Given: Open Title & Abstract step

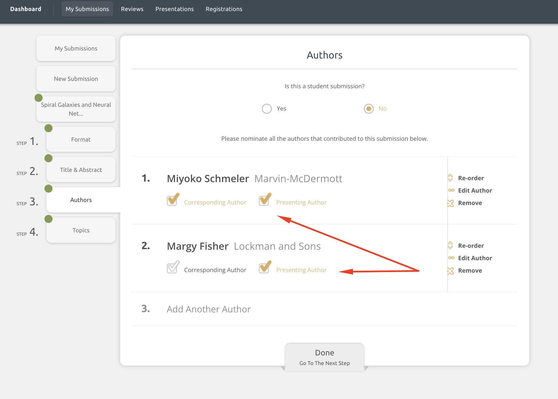Looking at the screenshot, I should tap(81, 170).
